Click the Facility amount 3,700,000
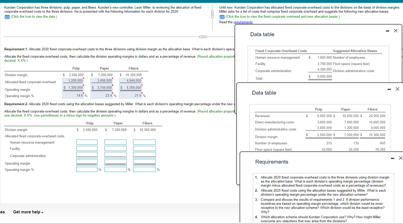The image size is (403, 224). tap(324, 64)
